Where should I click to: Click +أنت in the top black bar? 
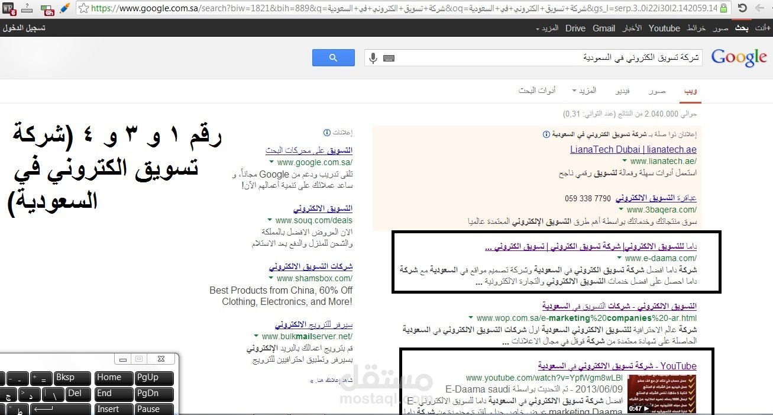click(763, 28)
